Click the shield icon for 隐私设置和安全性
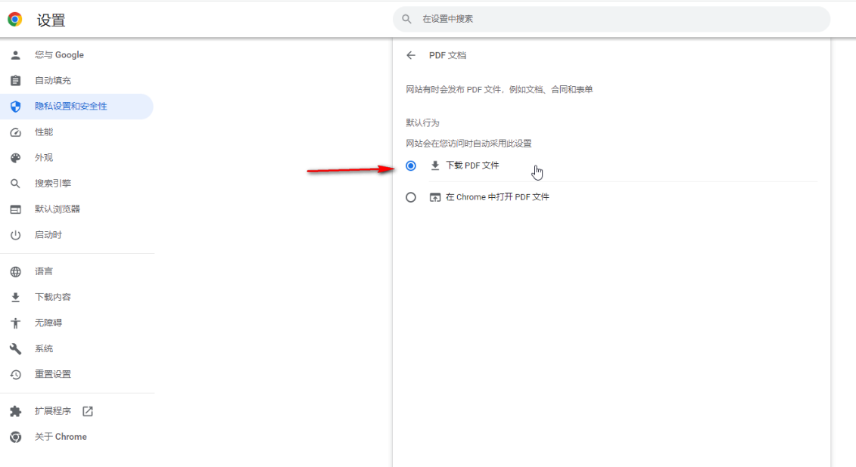 tap(15, 107)
